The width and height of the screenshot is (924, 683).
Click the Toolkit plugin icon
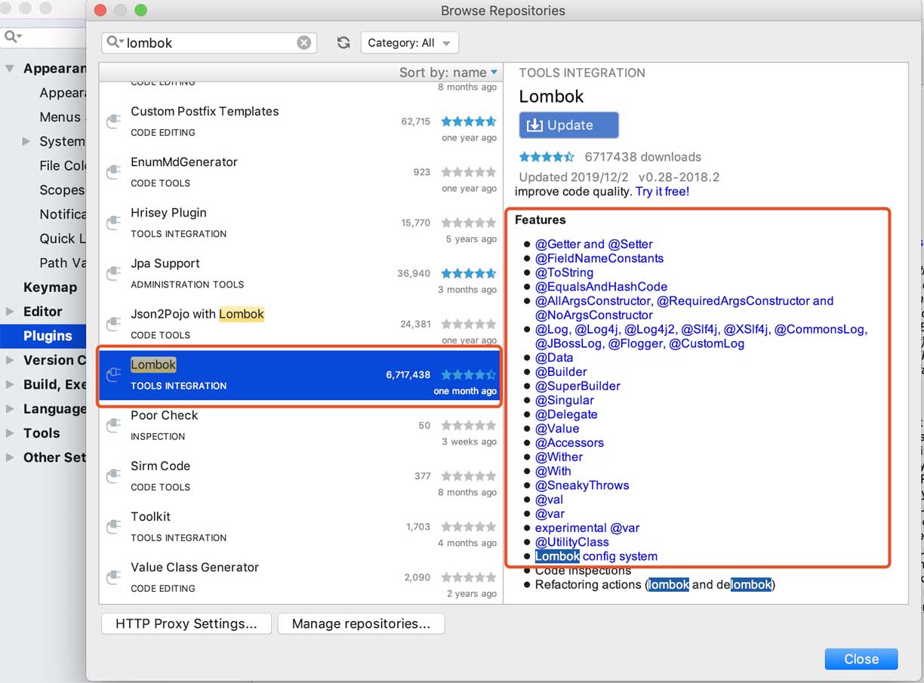tap(113, 526)
